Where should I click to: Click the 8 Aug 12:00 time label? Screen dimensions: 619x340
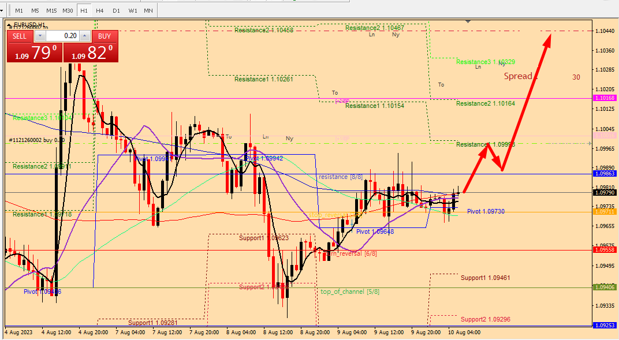coord(278,332)
